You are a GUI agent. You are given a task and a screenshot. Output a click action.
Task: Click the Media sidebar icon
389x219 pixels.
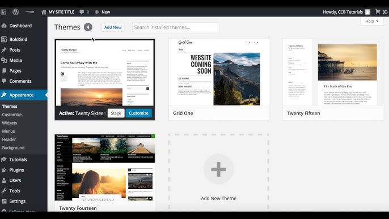[x=4, y=60]
